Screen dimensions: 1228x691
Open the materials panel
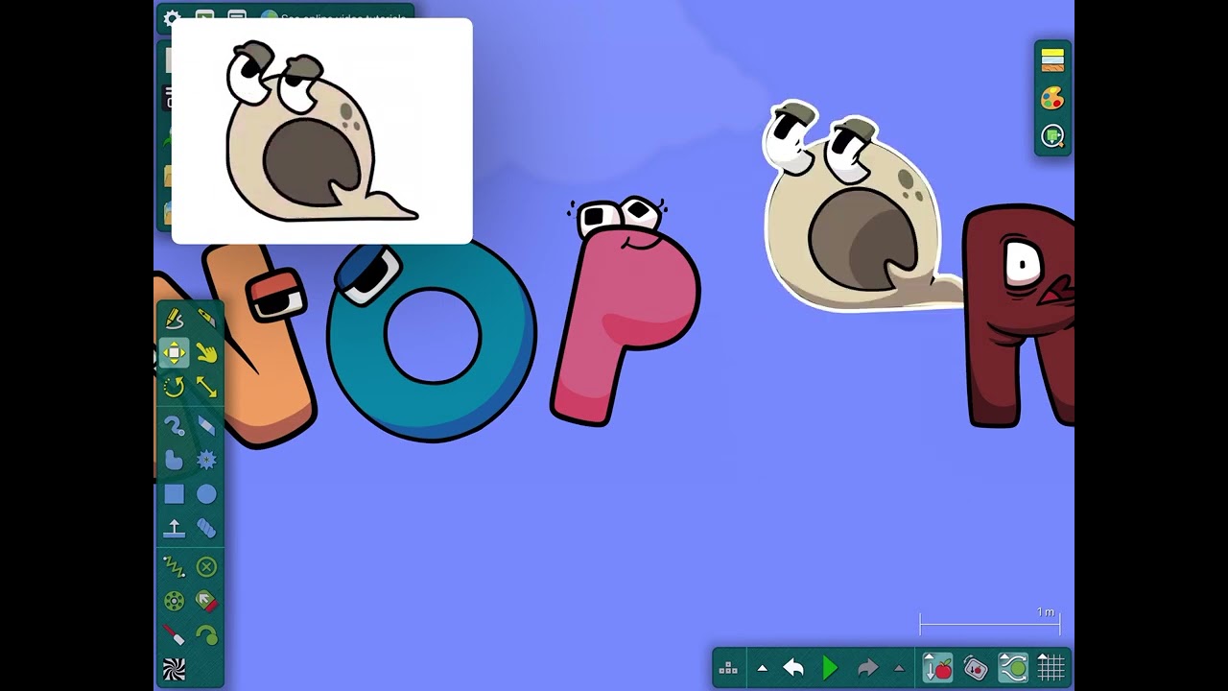coord(1052,60)
